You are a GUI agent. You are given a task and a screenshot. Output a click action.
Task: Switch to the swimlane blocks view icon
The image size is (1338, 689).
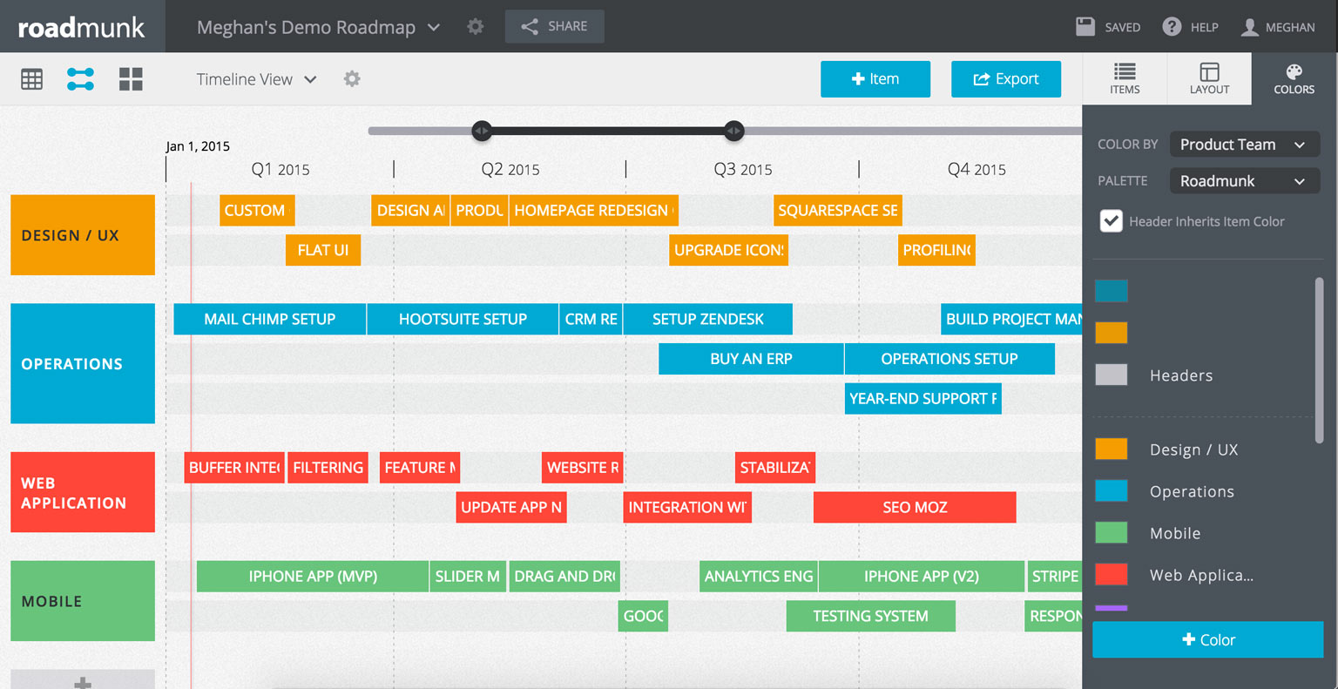[131, 79]
